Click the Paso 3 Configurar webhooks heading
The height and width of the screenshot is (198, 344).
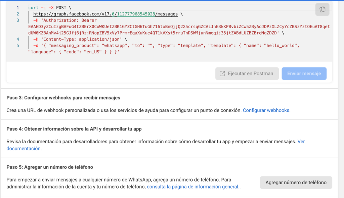[63, 98]
